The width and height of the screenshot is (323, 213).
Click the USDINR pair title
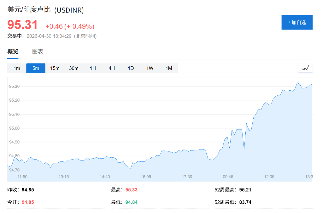(45, 10)
